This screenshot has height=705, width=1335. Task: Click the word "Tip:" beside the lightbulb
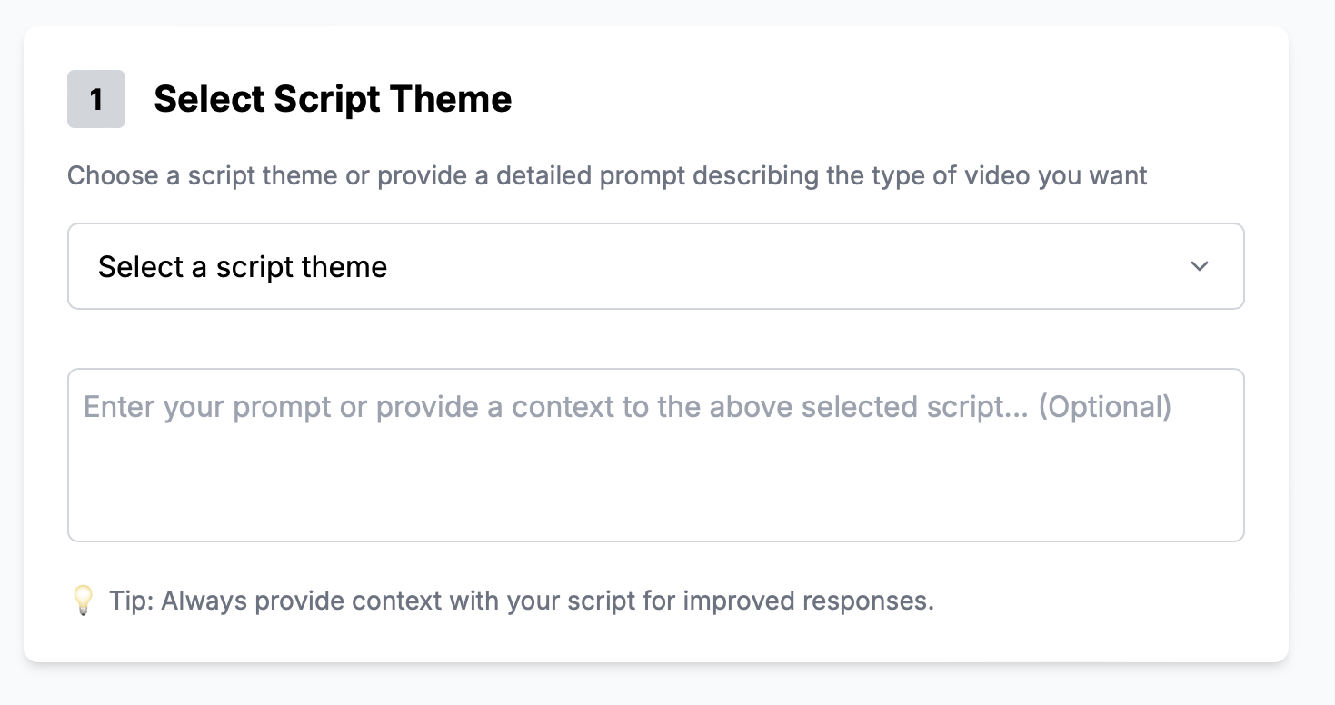coord(131,601)
